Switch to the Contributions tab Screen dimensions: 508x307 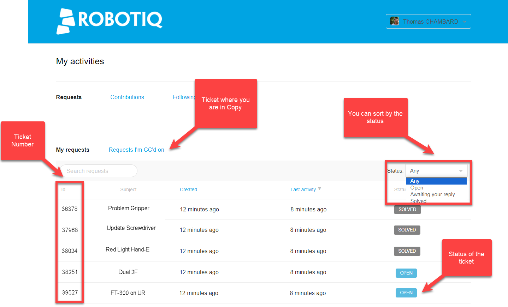(127, 97)
